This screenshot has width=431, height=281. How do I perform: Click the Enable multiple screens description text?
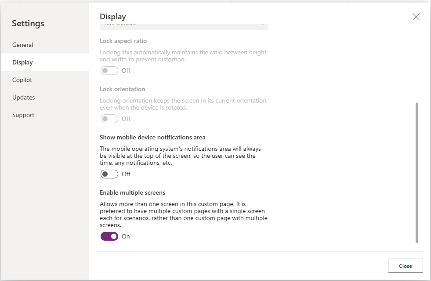click(183, 214)
